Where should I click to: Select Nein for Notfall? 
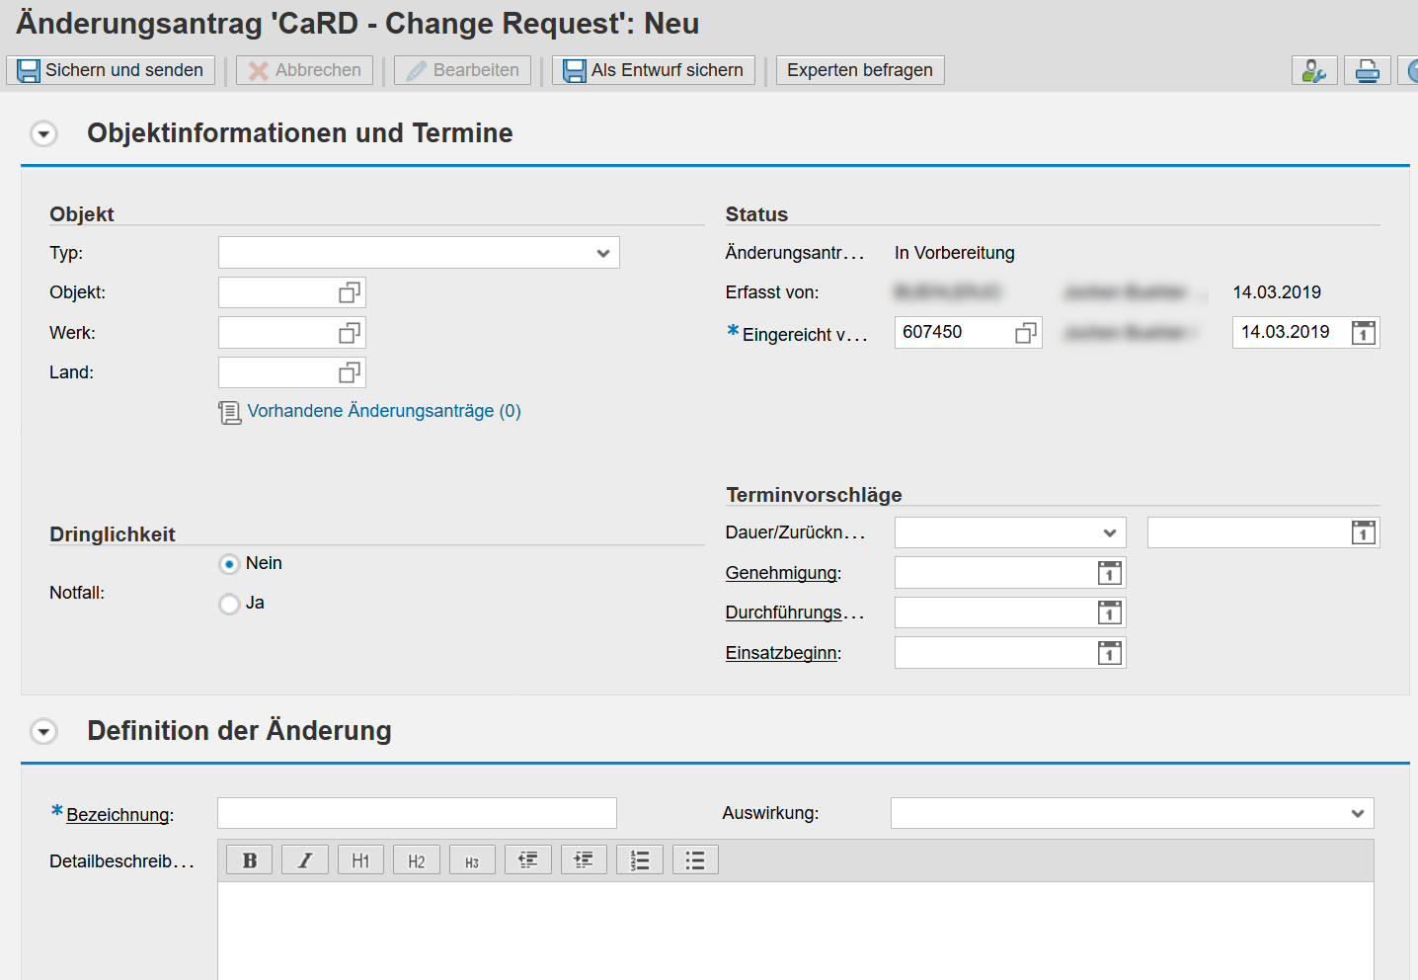[x=229, y=564]
